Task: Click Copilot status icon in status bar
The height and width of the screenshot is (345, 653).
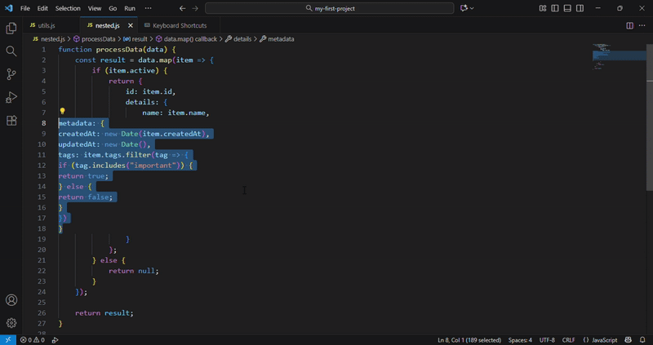Action: pos(628,340)
